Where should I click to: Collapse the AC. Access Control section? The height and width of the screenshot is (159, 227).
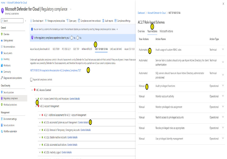(32, 90)
